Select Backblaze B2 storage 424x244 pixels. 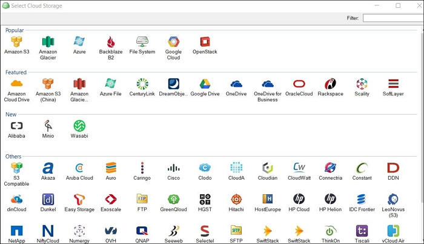(111, 48)
